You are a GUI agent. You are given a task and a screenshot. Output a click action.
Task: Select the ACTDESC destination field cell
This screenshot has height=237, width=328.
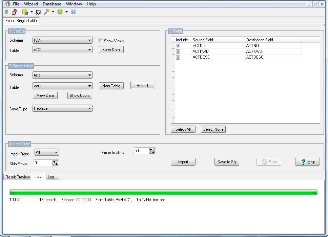pyautogui.click(x=273, y=57)
